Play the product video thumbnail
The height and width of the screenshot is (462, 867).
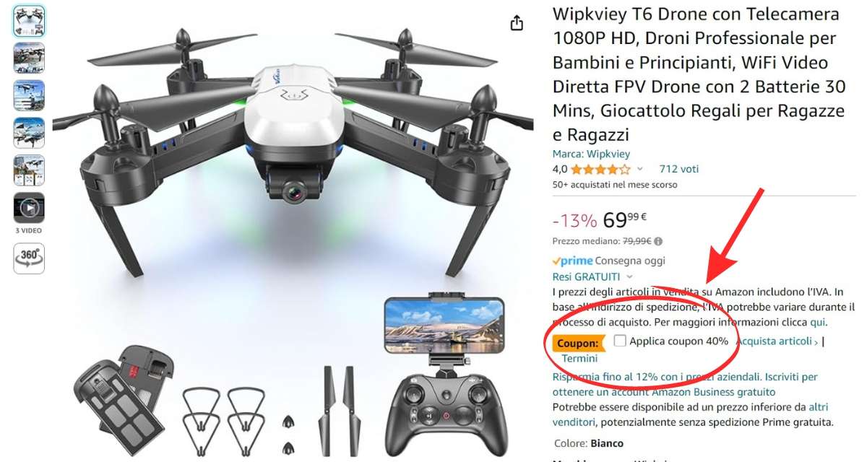pyautogui.click(x=29, y=208)
